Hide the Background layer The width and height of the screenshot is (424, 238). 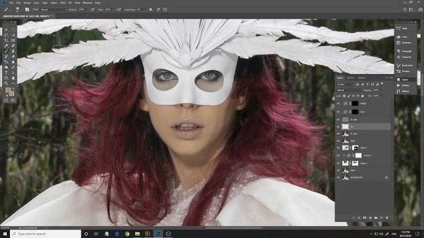338,177
